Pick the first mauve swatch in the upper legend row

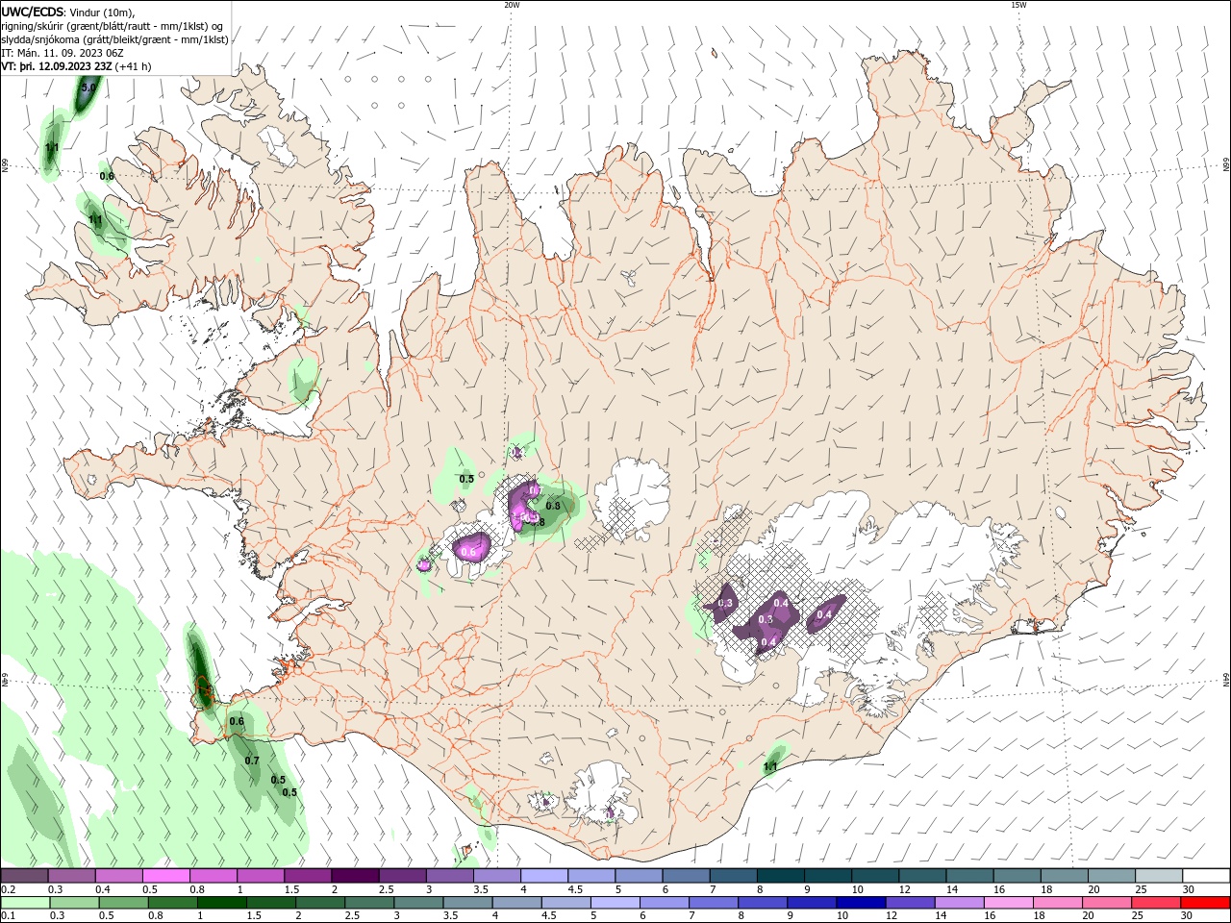(24, 876)
